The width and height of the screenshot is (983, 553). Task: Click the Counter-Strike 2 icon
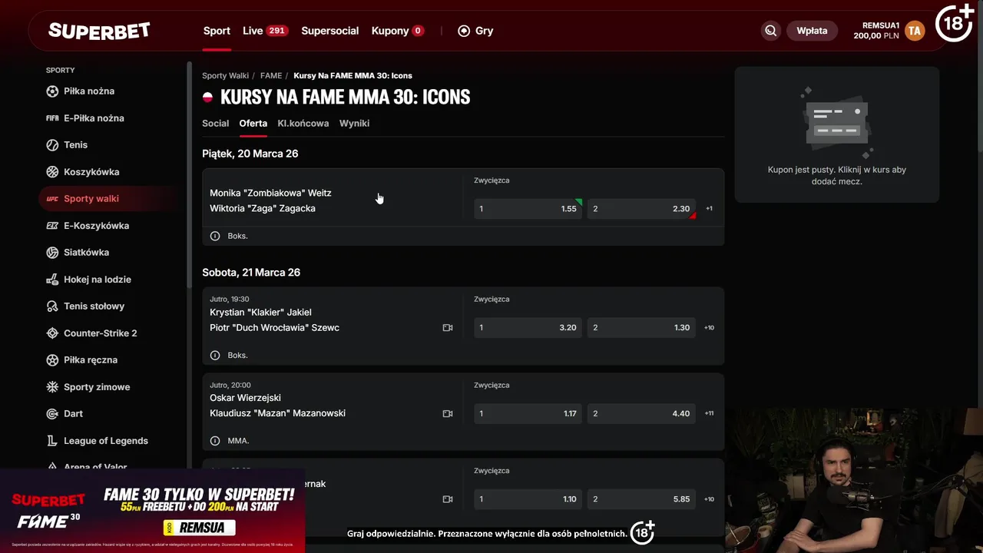click(52, 333)
